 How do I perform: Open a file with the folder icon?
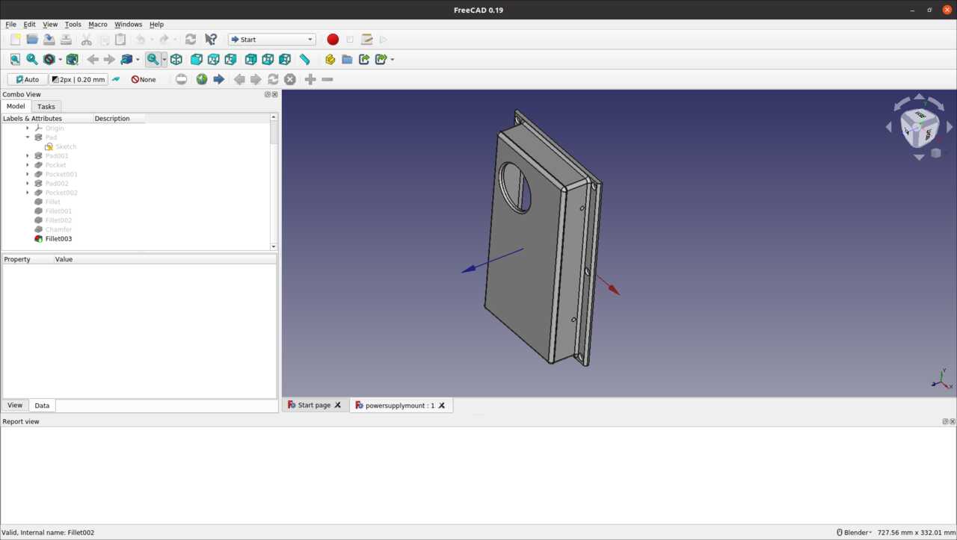pos(32,40)
